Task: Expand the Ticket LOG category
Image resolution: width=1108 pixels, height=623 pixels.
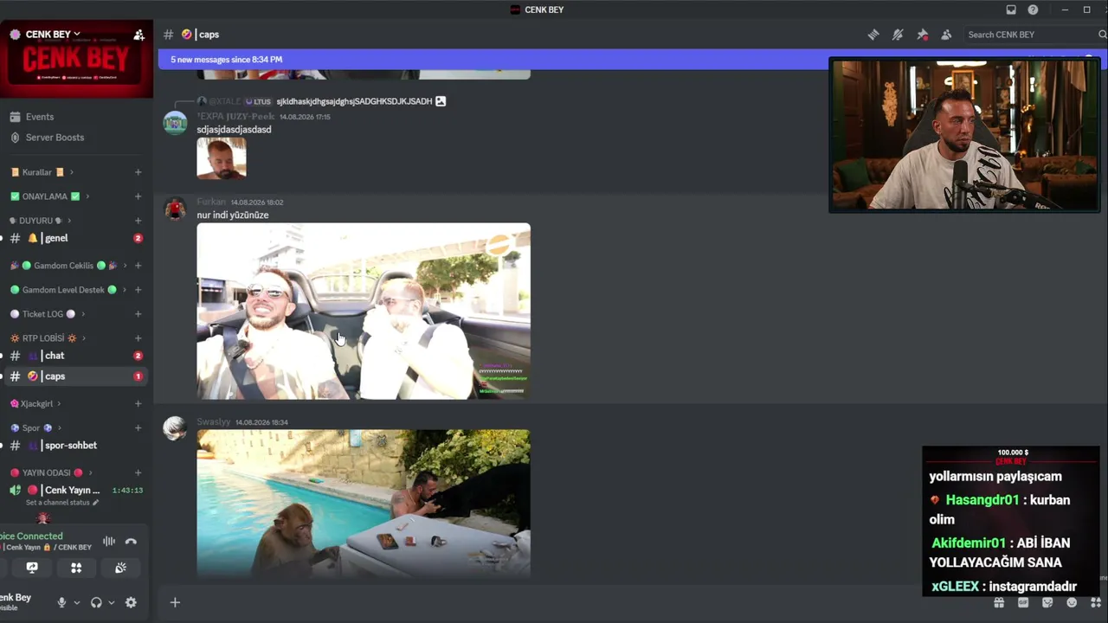Action: 47,314
